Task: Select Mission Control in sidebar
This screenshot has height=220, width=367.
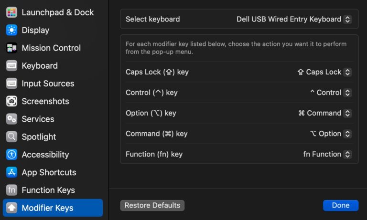Action: (51, 48)
